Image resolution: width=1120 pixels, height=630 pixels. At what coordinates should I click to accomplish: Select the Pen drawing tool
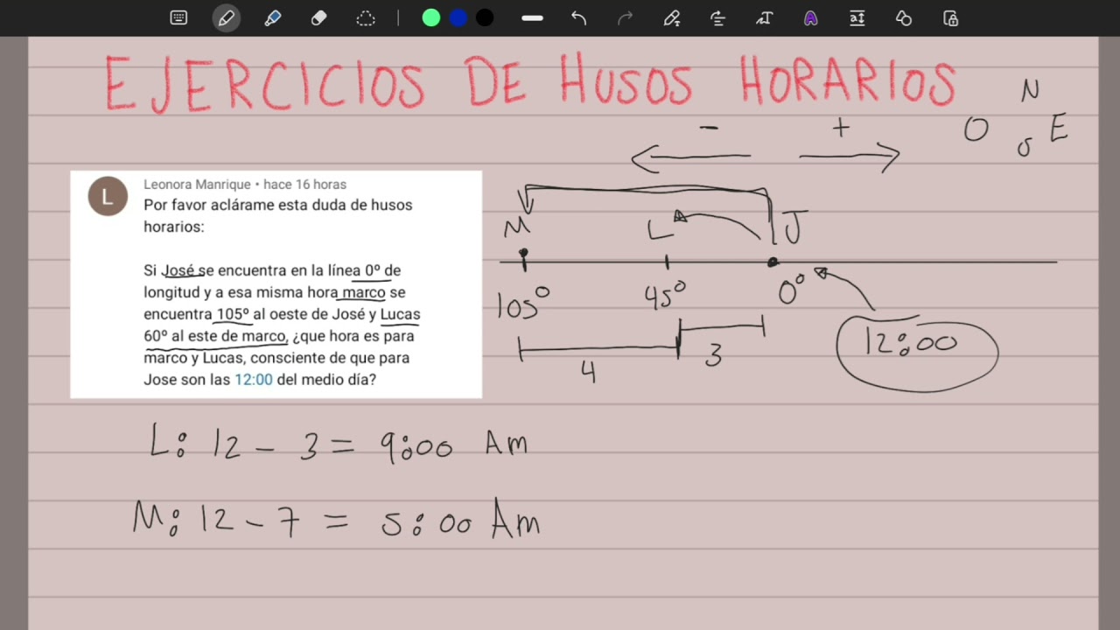(227, 17)
